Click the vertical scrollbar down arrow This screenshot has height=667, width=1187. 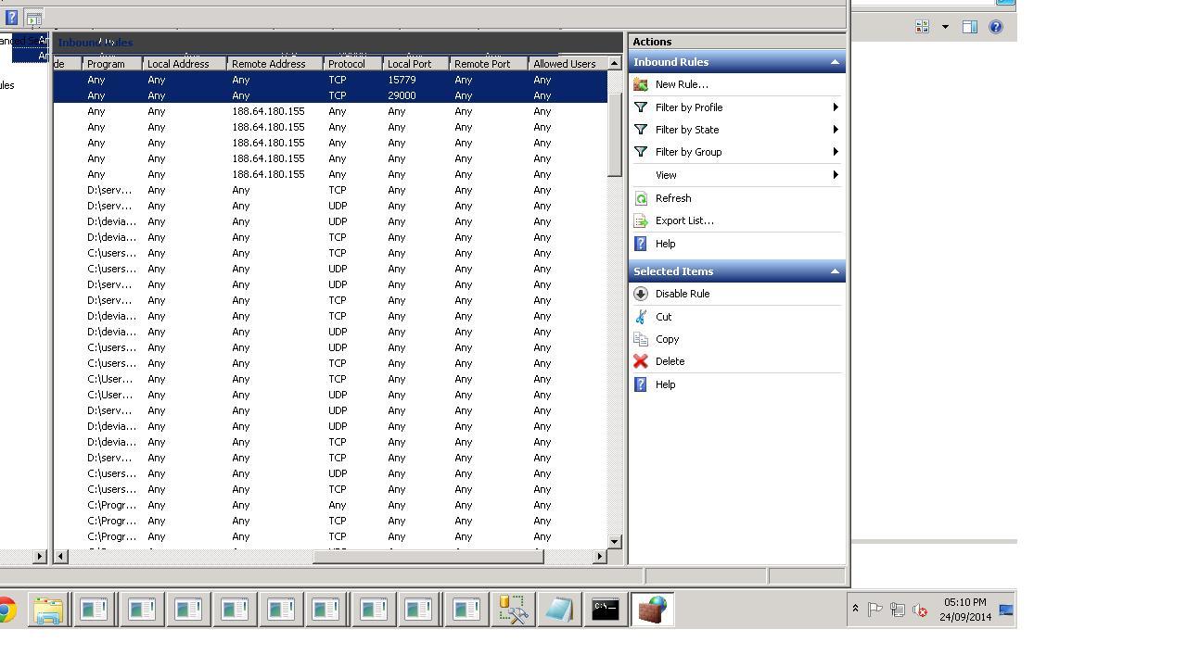(x=615, y=541)
